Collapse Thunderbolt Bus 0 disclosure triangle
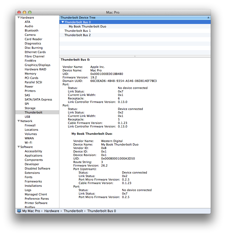The height and width of the screenshot is (235, 226). pyautogui.click(x=63, y=22)
